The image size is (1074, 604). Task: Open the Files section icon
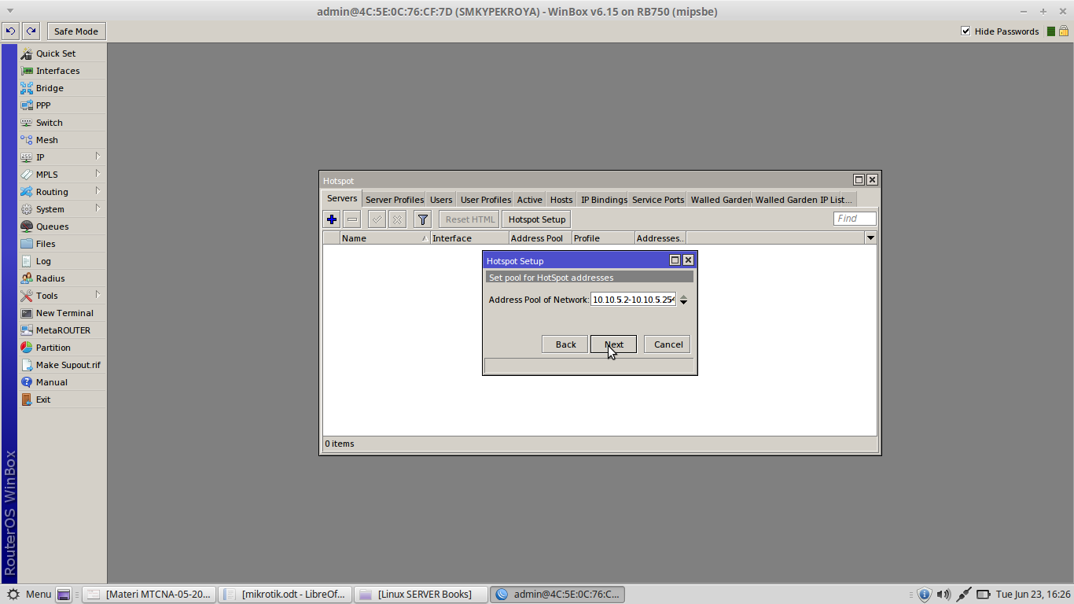point(27,244)
